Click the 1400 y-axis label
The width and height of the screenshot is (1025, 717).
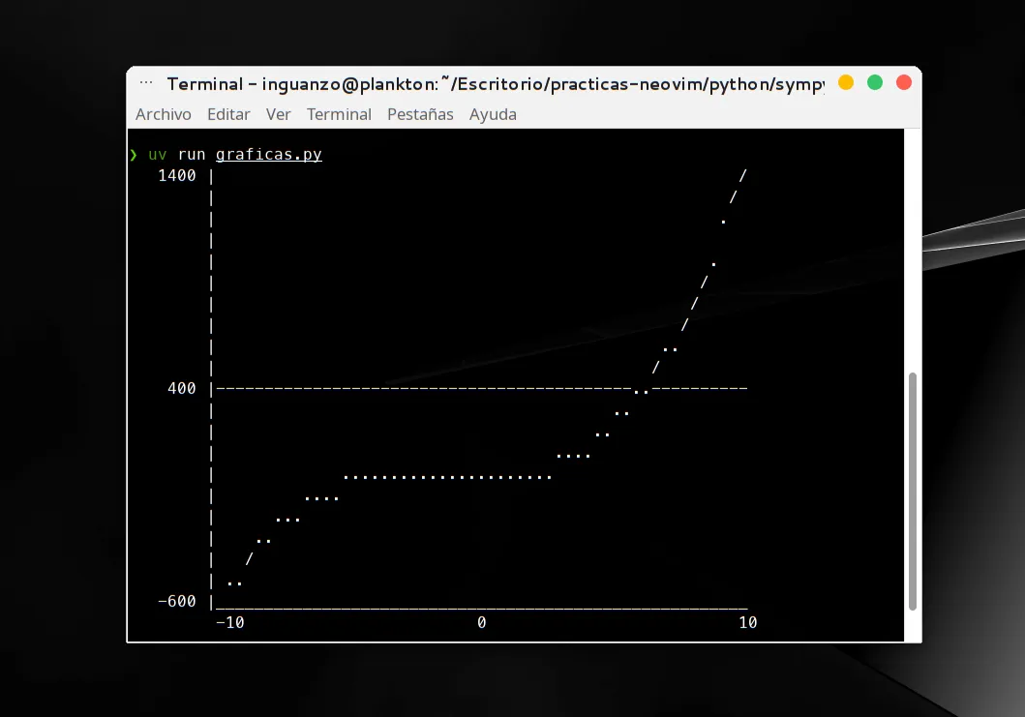176,175
